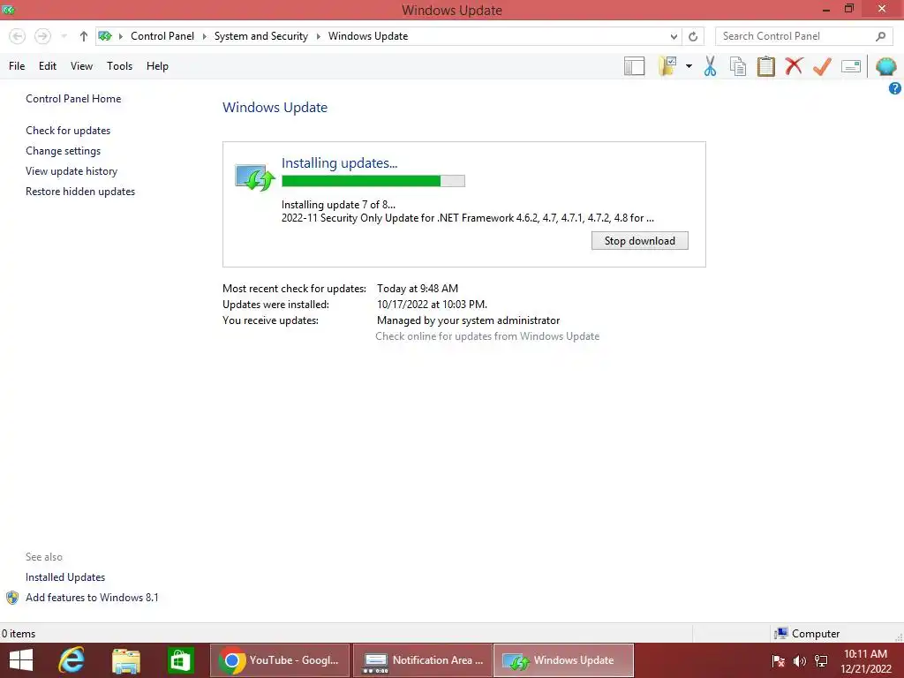Screen dimensions: 904x678
Task: Switch to YouTube Chrome taskbar window
Action: (x=280, y=660)
